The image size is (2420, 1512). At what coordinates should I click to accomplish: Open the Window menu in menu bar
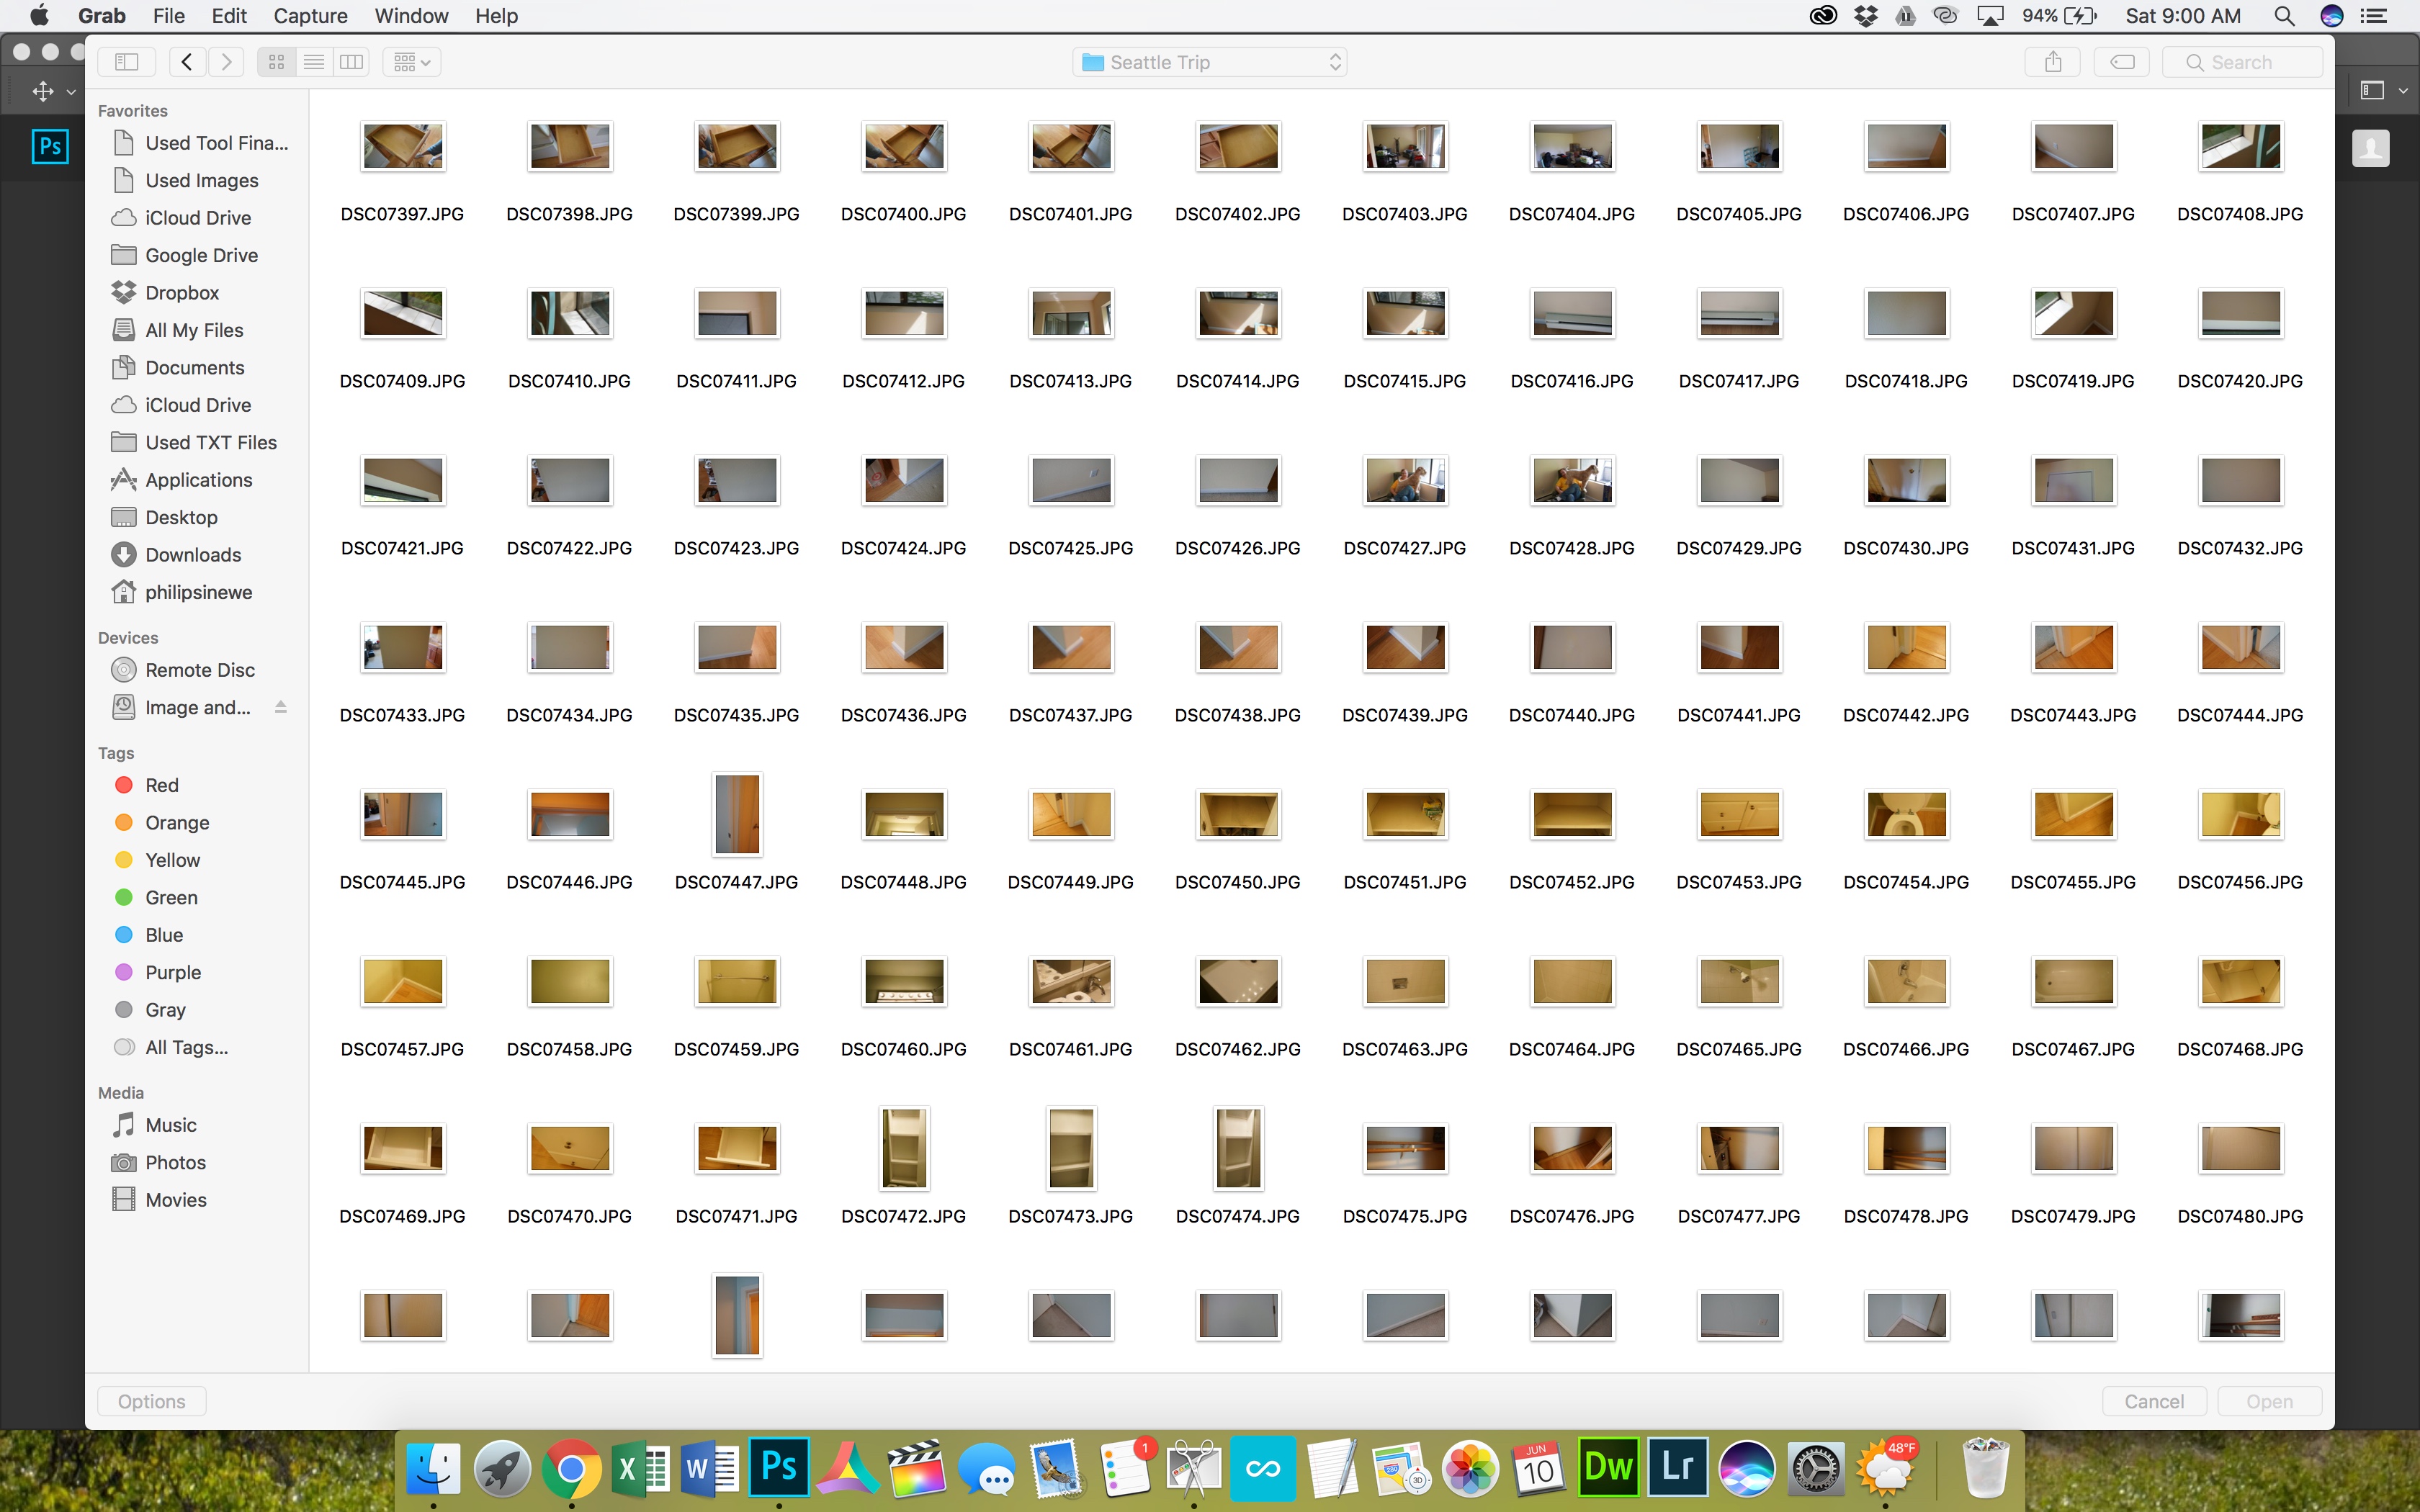pos(411,16)
